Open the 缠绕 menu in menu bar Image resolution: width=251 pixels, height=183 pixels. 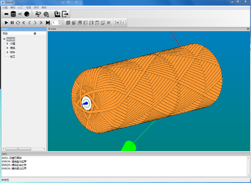(13, 8)
